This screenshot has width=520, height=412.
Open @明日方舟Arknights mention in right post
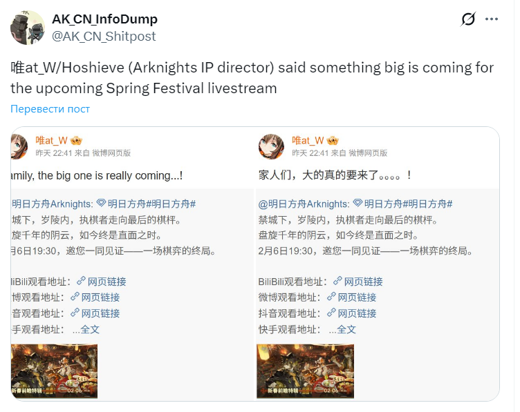click(304, 204)
